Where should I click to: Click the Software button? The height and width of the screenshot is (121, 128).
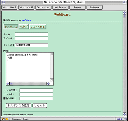pos(94,7)
